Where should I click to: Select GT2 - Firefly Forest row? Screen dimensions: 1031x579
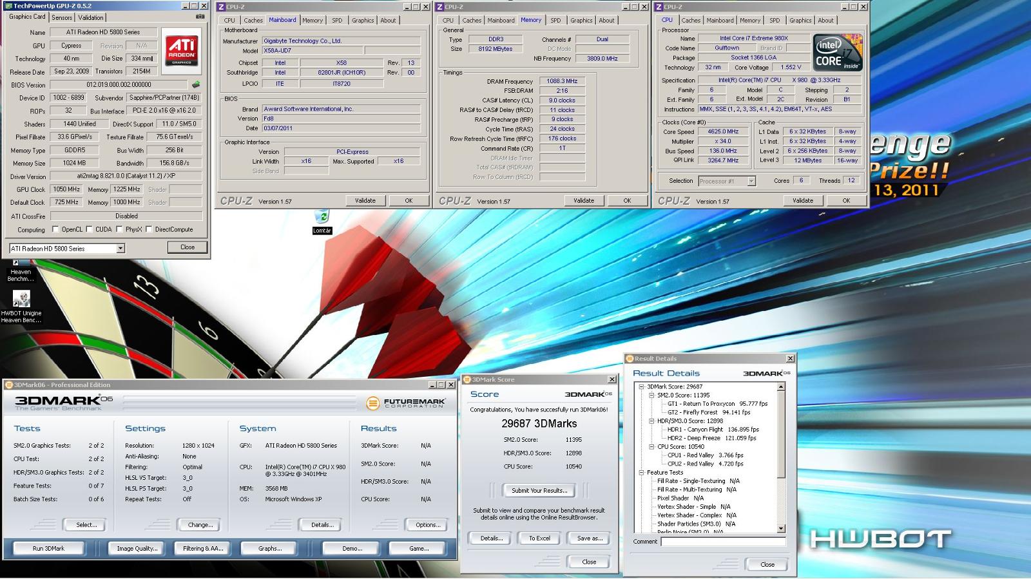click(709, 412)
